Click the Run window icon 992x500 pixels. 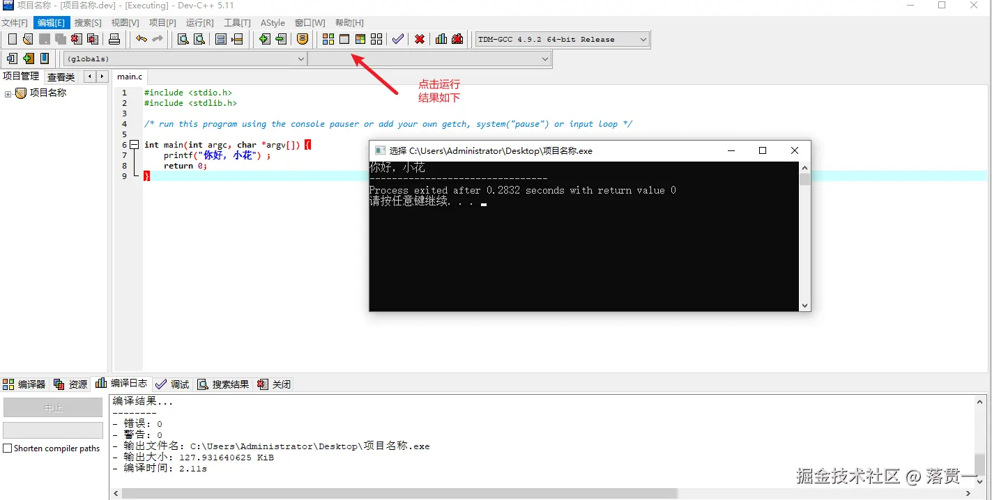(x=344, y=39)
